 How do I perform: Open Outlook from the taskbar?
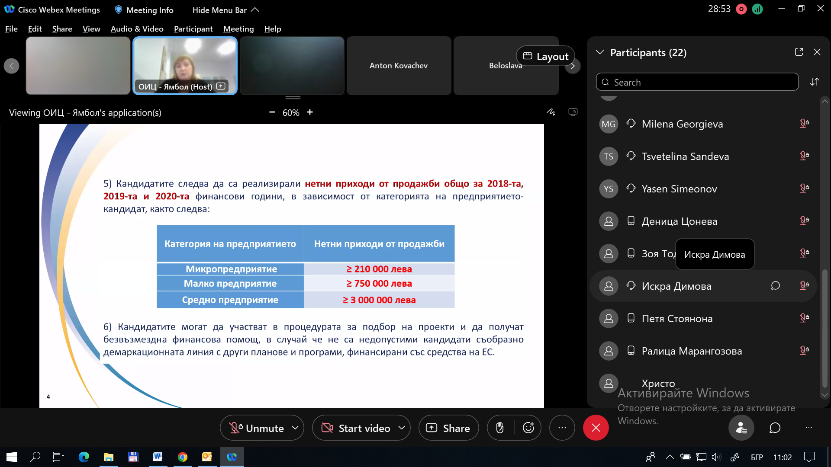(x=207, y=457)
